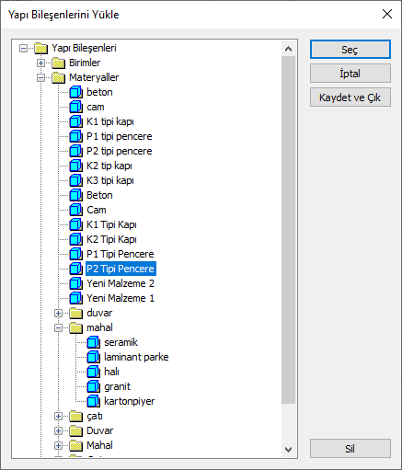Click the K1 tipi kapı cube icon

(x=75, y=121)
